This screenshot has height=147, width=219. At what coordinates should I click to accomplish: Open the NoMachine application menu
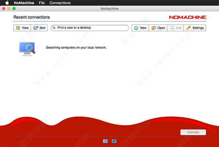[24, 3]
